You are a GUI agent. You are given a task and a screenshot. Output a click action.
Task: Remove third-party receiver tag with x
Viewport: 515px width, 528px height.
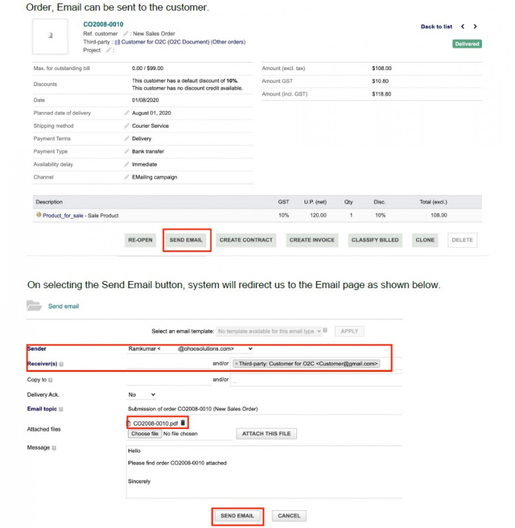pos(237,364)
